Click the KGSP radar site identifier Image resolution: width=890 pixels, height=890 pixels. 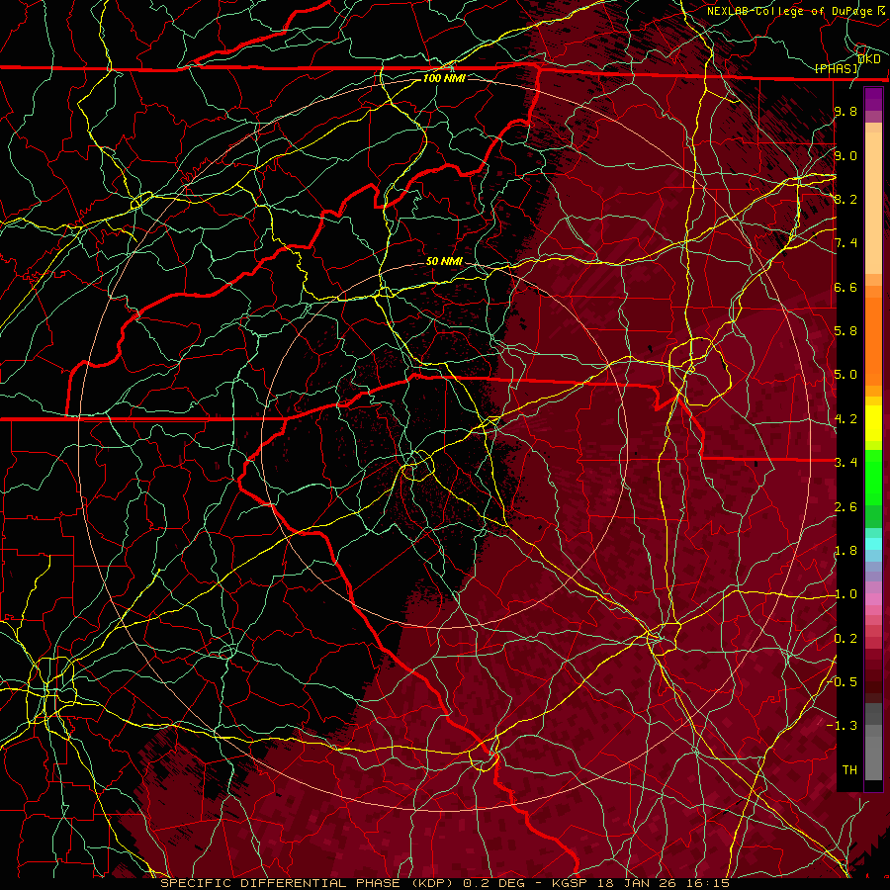tap(570, 883)
